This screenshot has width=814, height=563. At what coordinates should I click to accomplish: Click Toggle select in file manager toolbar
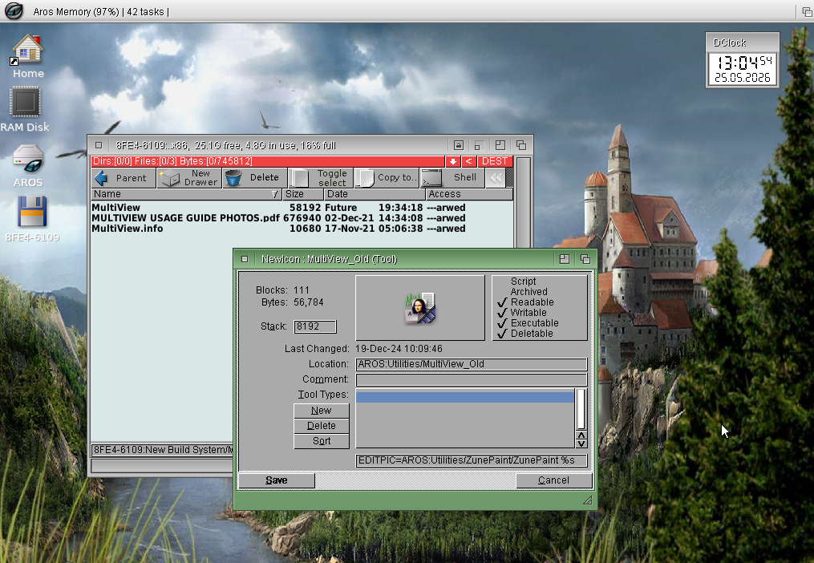[321, 177]
